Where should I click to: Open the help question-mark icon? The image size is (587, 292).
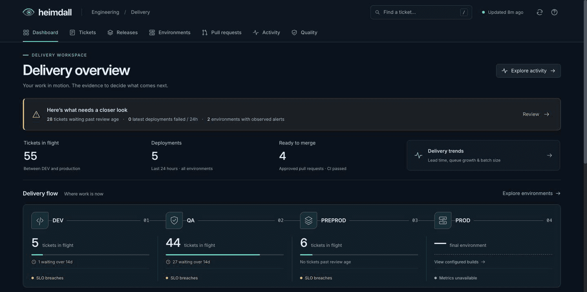point(554,12)
